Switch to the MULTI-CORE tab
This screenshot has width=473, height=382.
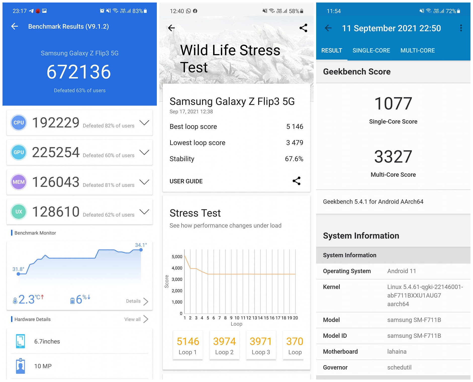point(417,51)
